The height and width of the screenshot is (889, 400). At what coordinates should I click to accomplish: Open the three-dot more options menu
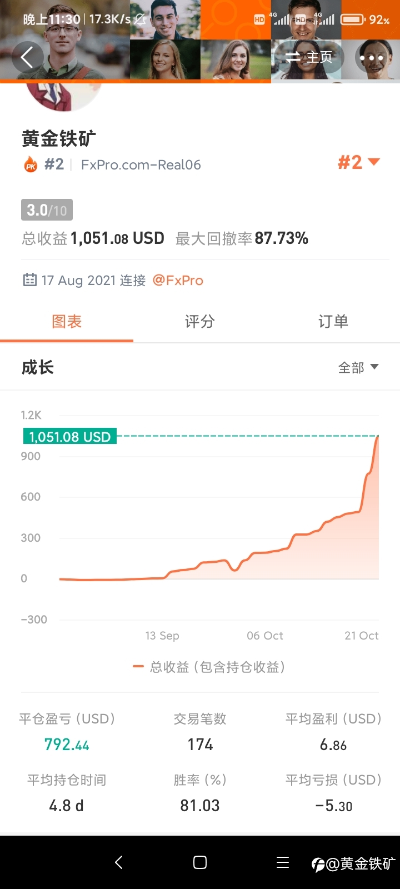click(371, 58)
